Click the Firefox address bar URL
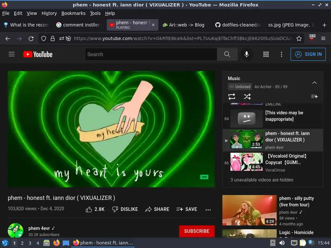Viewport: 331px width, 248px height. click(x=183, y=38)
